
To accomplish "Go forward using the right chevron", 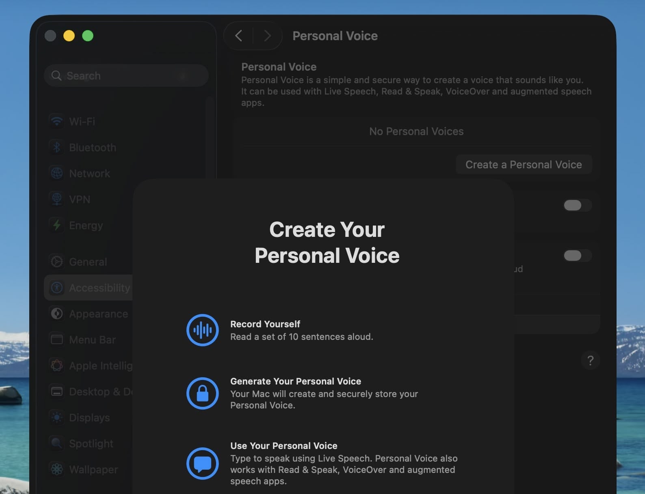I will pos(267,36).
